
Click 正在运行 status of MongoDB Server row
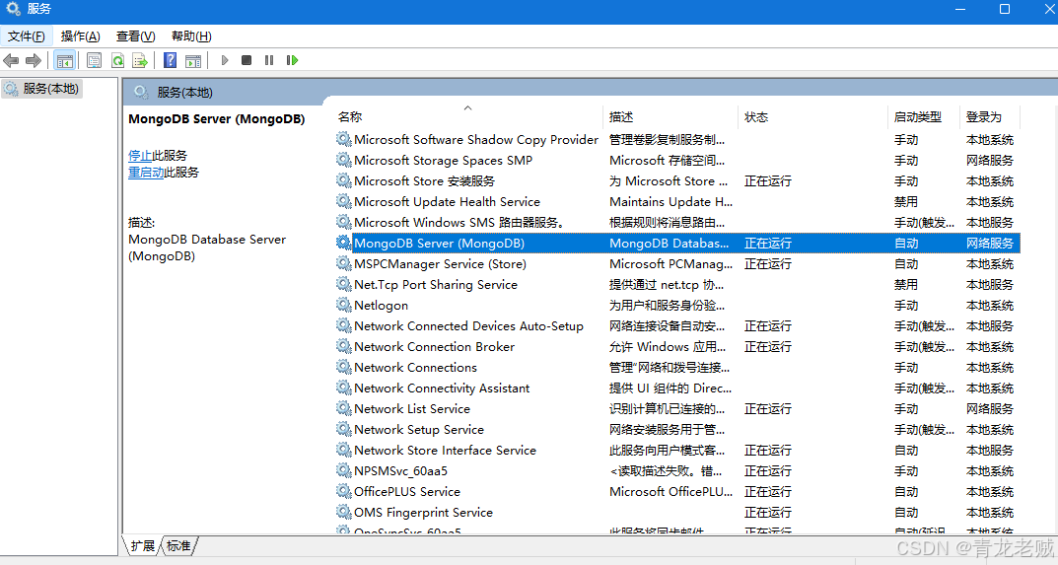pos(768,243)
